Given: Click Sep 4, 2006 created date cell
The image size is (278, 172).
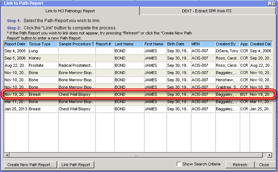Looking at the screenshot, I should coord(261,51).
